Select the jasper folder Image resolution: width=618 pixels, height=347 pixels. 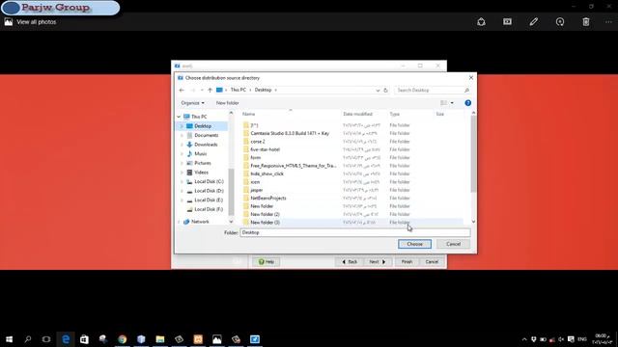click(x=257, y=190)
